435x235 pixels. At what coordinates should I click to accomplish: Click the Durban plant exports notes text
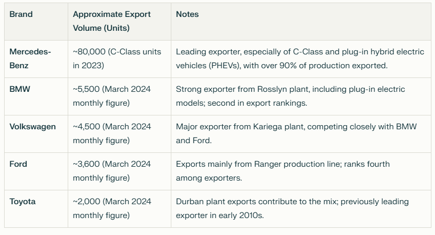pyautogui.click(x=292, y=209)
